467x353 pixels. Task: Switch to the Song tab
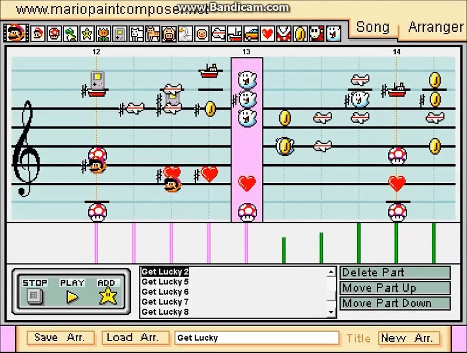[373, 27]
